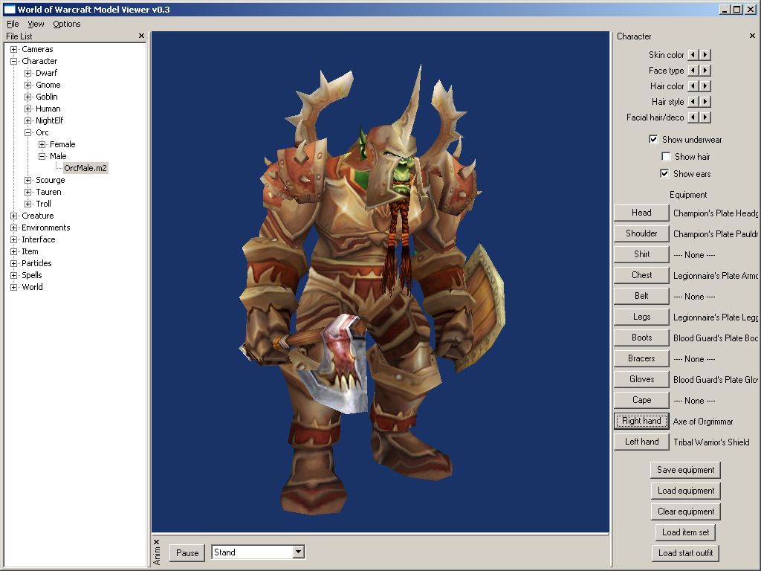The image size is (761, 571).
Task: Expand the Human tree node
Action: 28,109
